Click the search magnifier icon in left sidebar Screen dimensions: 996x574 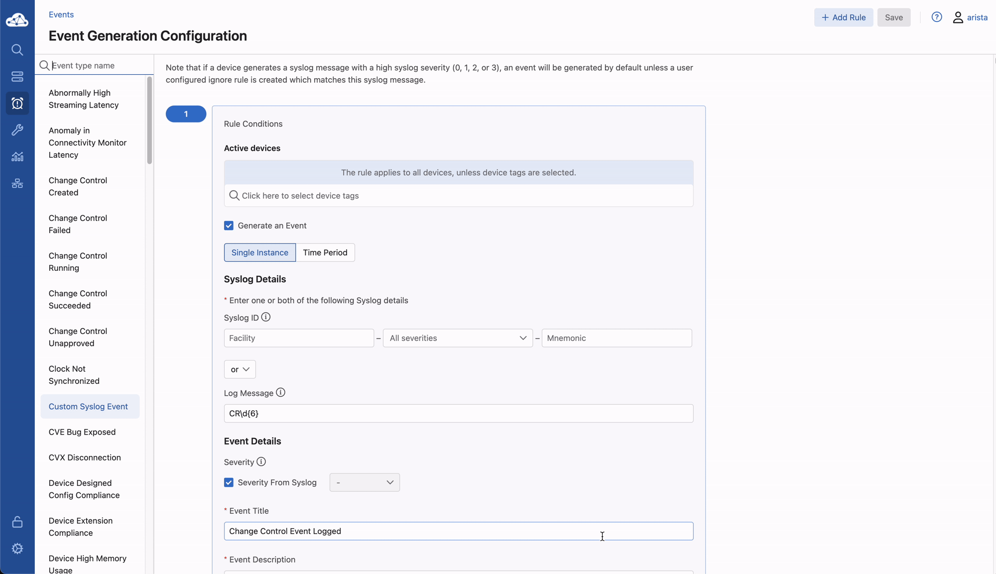pyautogui.click(x=17, y=50)
